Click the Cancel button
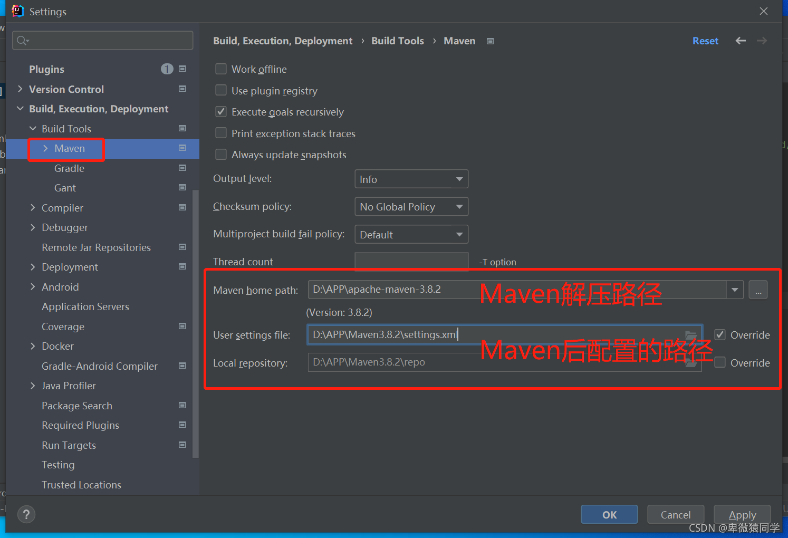 click(x=676, y=515)
